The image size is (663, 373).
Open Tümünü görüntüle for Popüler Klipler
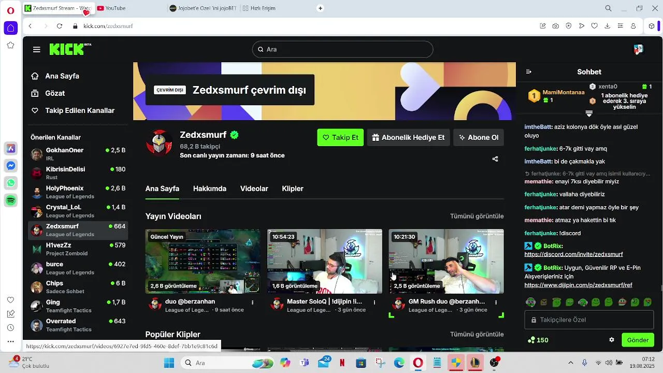click(477, 334)
